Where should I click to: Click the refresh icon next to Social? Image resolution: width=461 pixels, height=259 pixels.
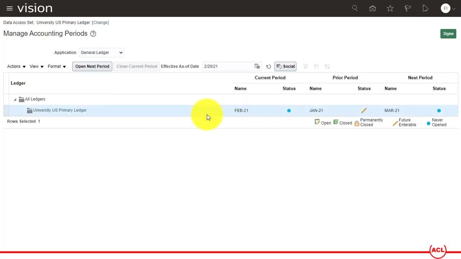[x=268, y=67]
